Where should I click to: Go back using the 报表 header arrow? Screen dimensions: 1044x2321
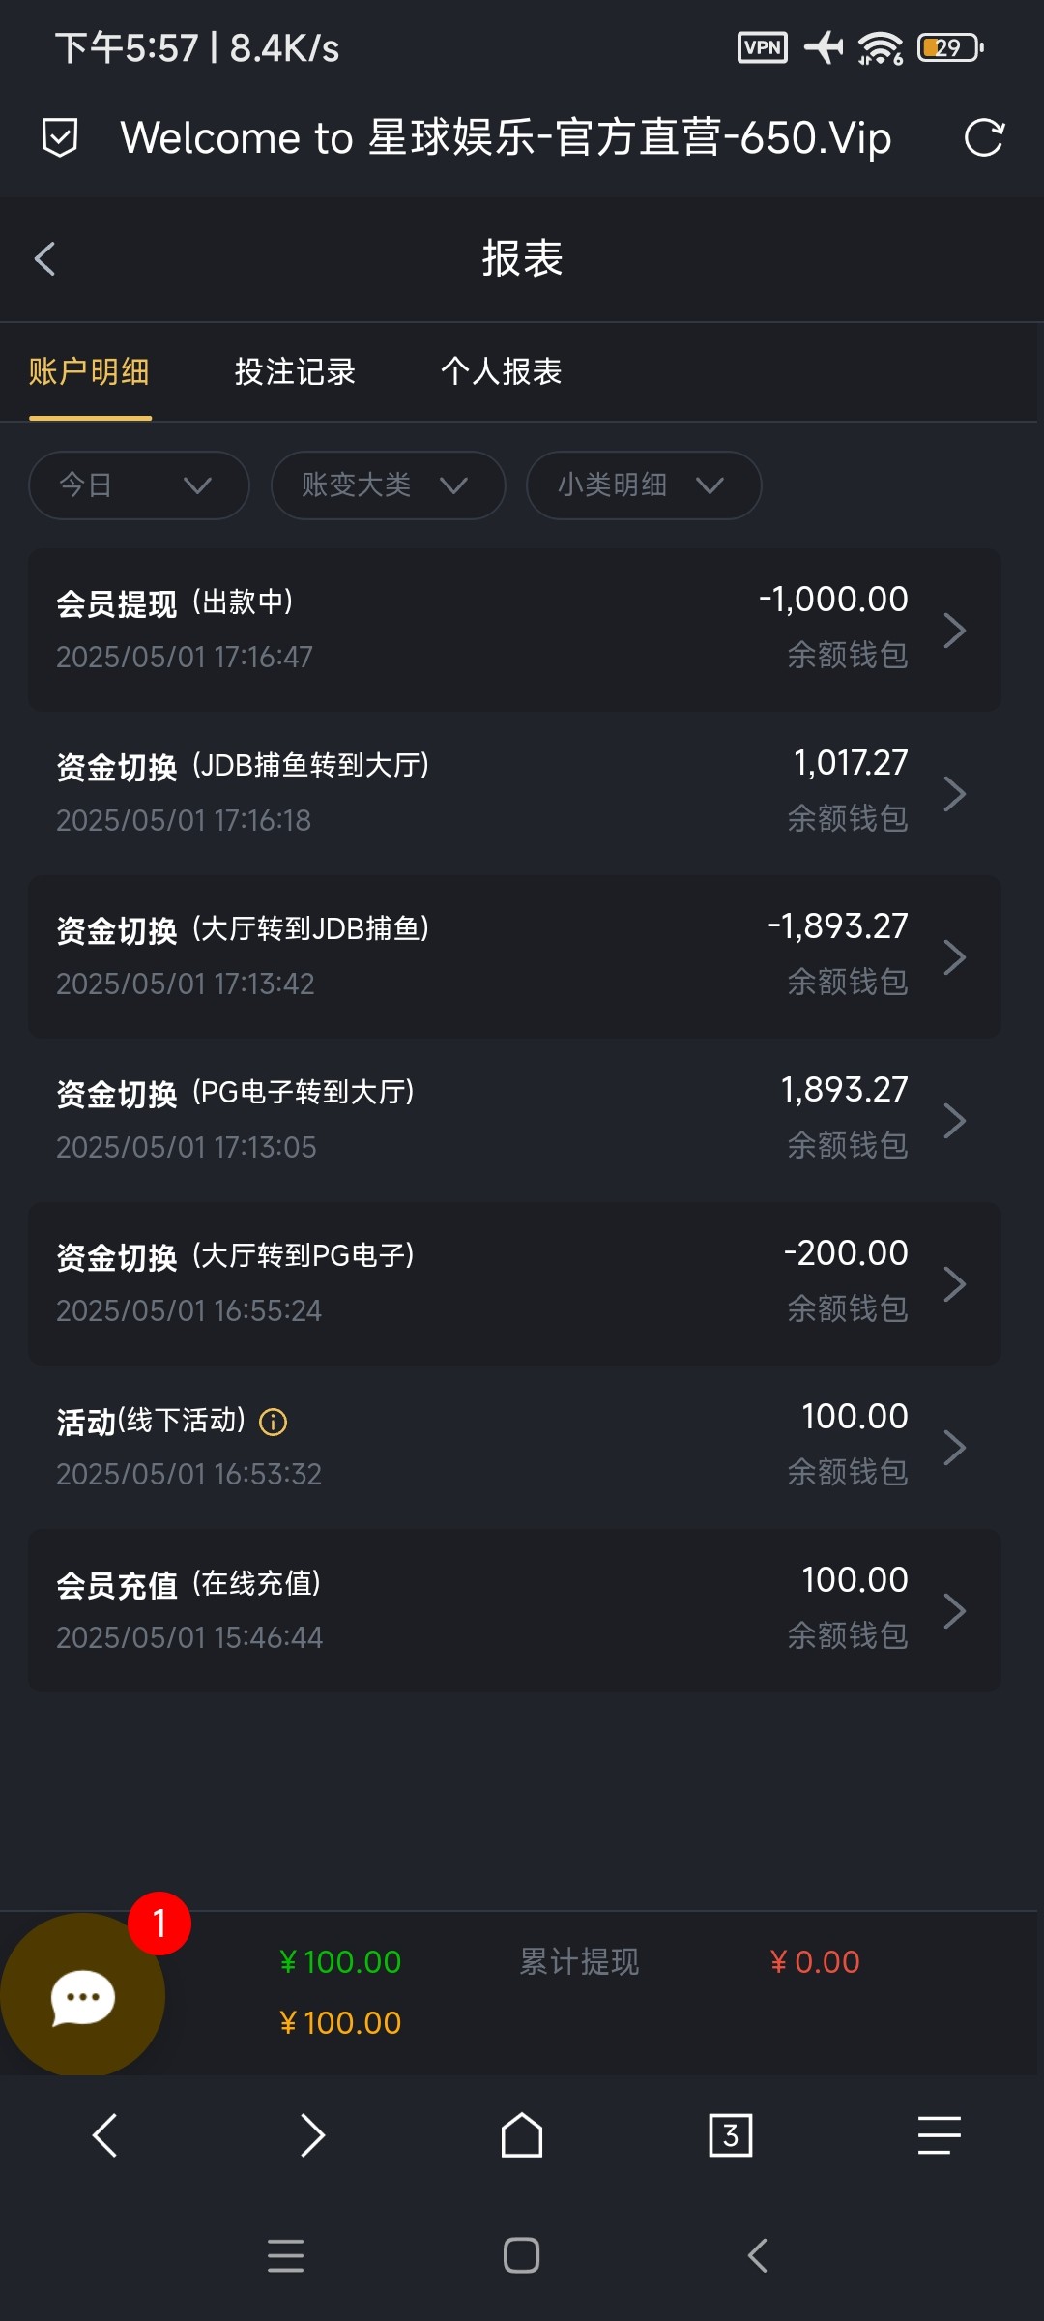click(45, 258)
